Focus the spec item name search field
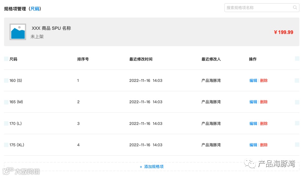 coord(262,7)
